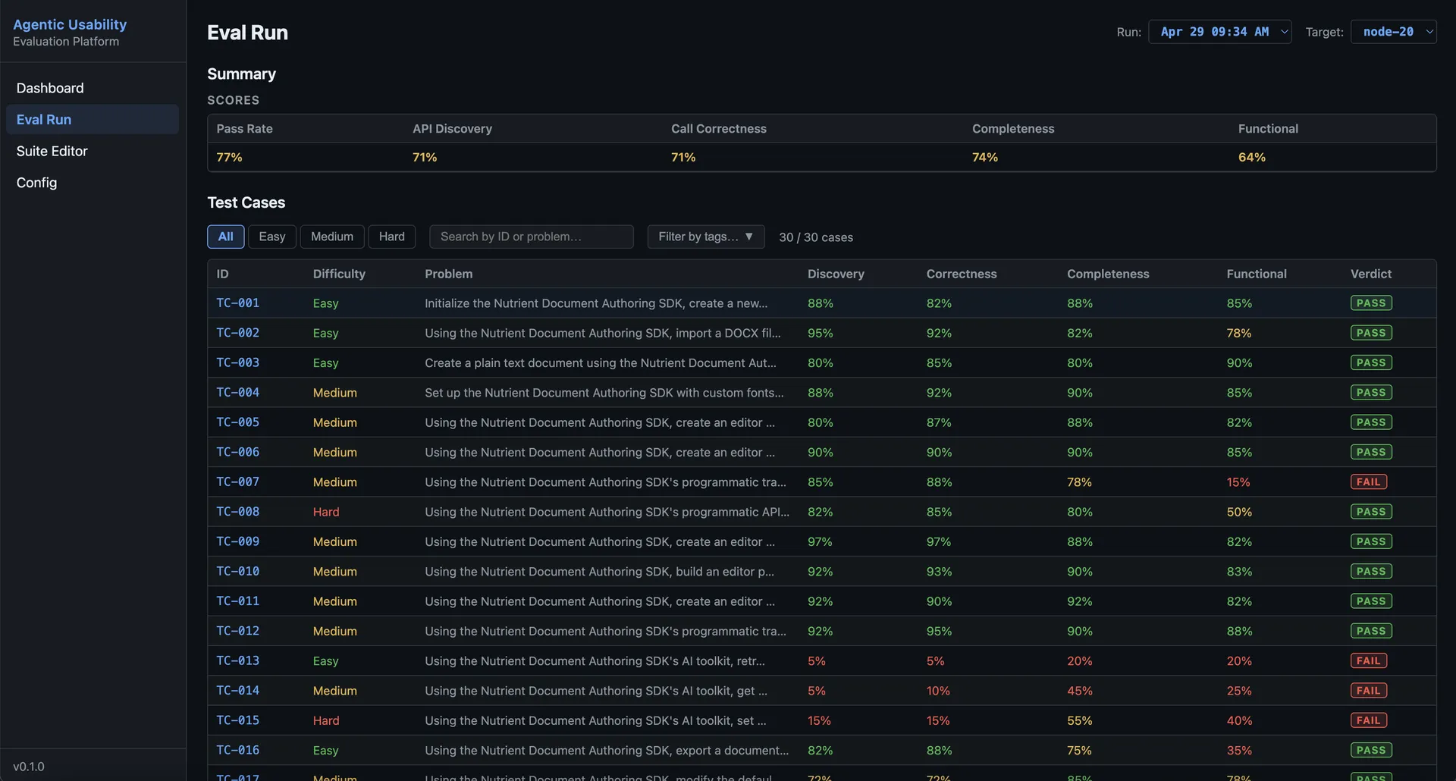
Task: Click the '30 / 30 cases' counter
Action: 816,237
